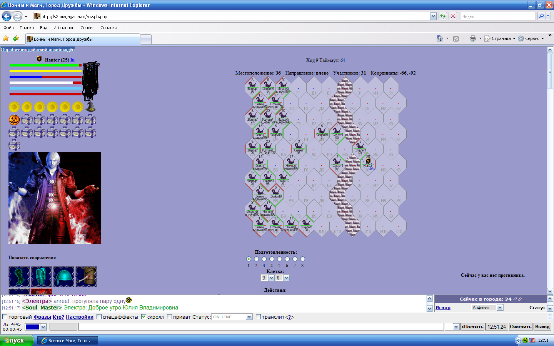Click the 'Игнор' link
Screen dimensions: 554x346
pyautogui.click(x=443, y=308)
